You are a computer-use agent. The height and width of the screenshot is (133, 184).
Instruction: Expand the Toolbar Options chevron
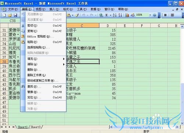click(x=159, y=15)
